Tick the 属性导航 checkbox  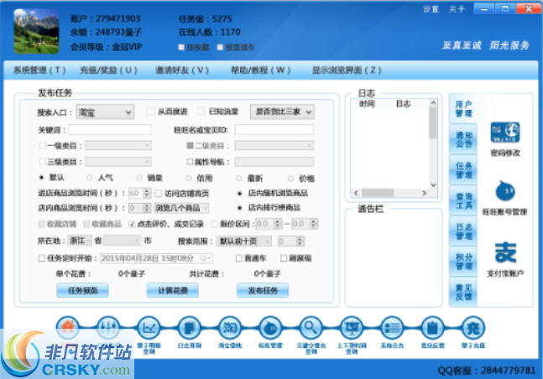pyautogui.click(x=190, y=161)
